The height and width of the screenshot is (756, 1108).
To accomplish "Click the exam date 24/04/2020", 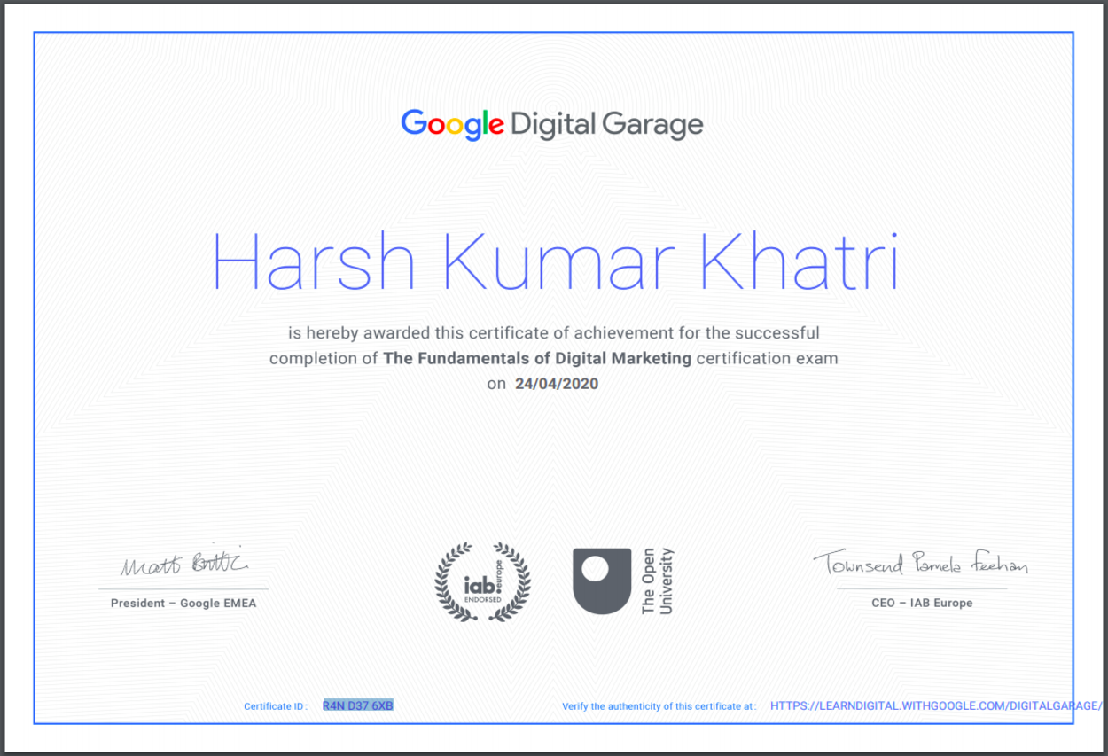I will pyautogui.click(x=557, y=385).
